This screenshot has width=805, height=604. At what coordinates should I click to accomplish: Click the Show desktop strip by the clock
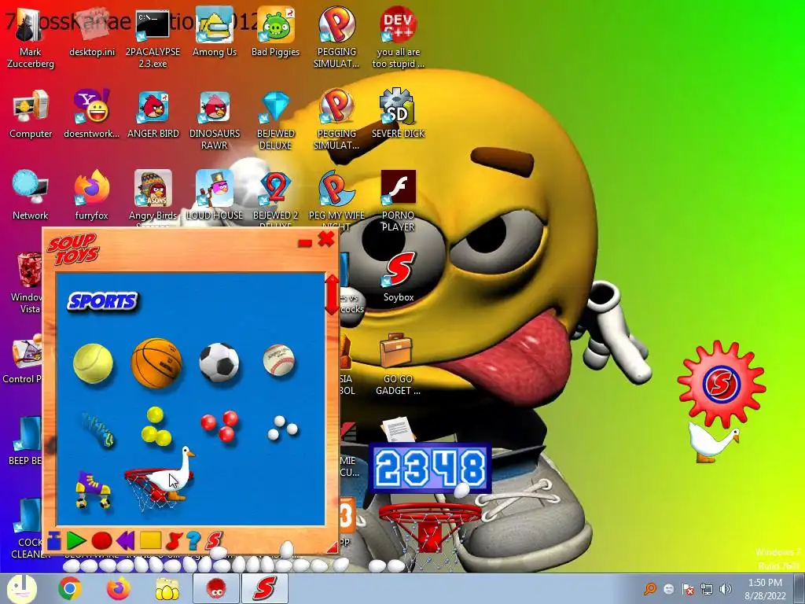point(799,588)
